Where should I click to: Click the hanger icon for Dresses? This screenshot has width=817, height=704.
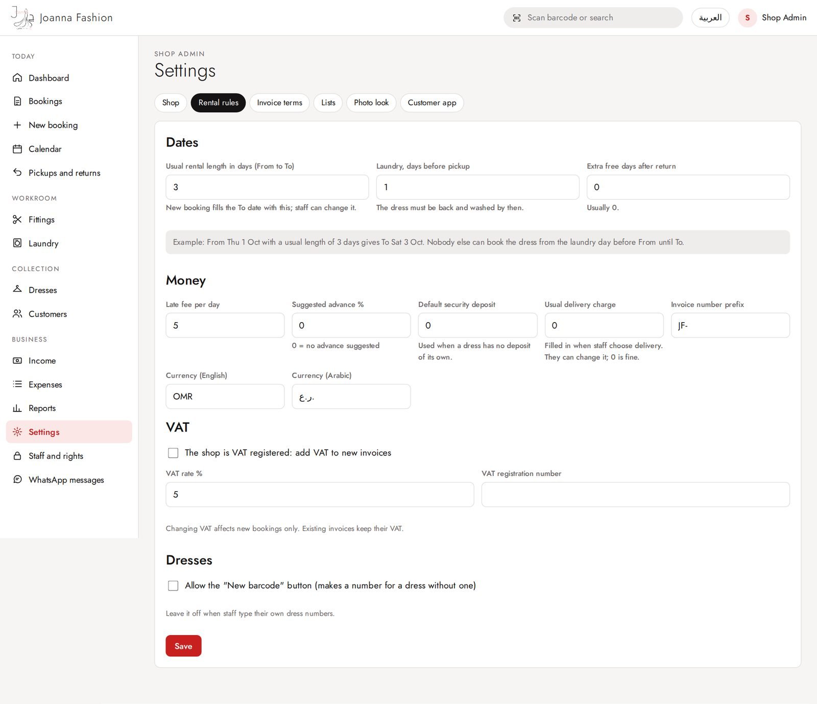17,289
